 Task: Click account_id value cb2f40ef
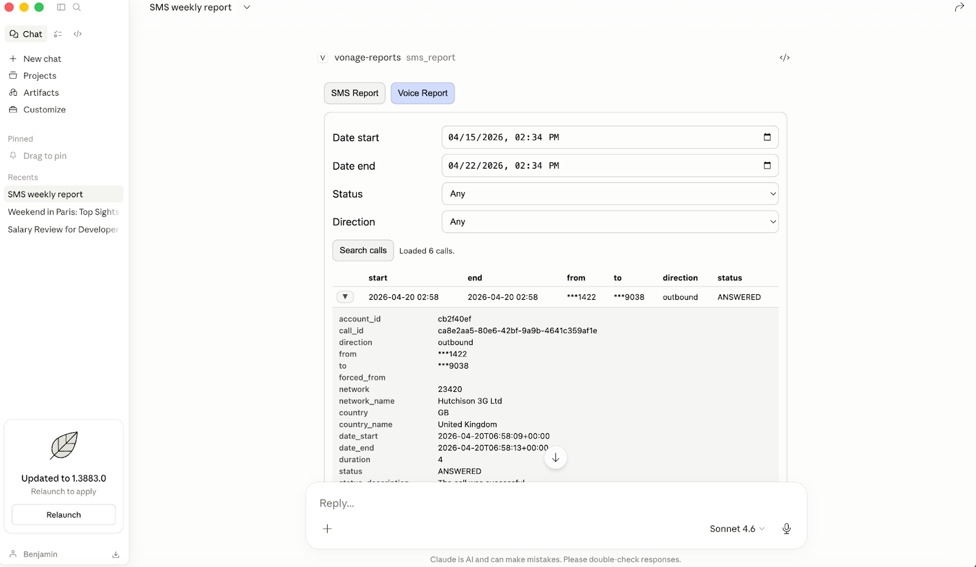click(454, 319)
